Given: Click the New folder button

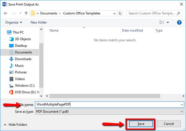Looking at the screenshot, I should pos(39,22).
